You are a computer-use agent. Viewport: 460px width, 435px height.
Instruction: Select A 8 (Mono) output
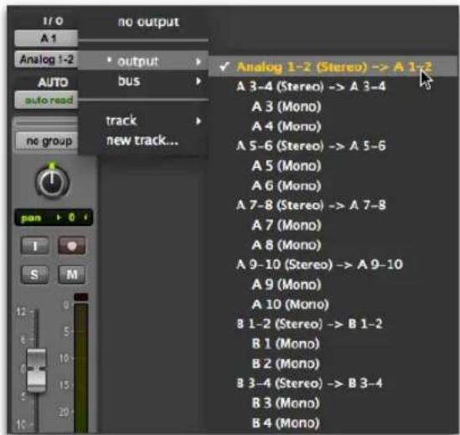click(x=287, y=245)
